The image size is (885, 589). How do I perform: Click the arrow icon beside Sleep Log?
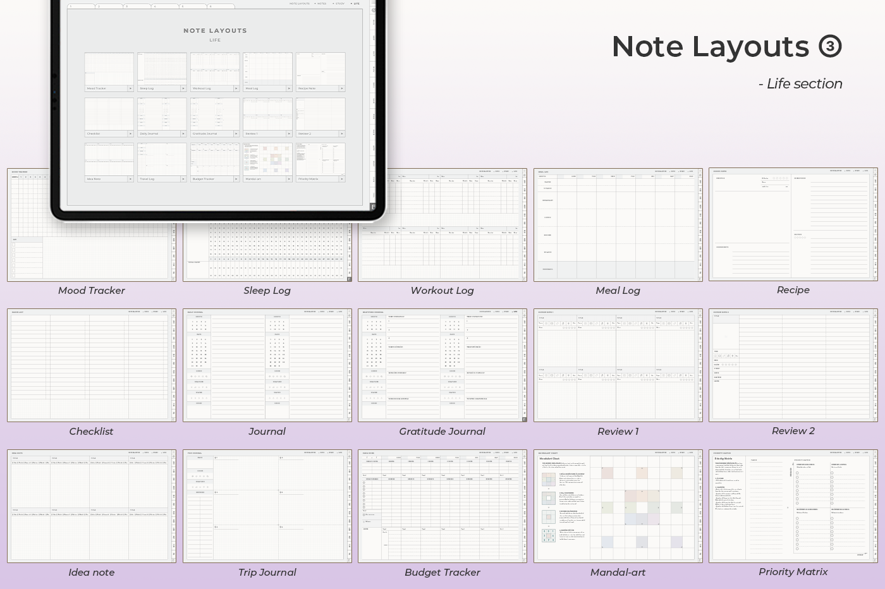(183, 88)
